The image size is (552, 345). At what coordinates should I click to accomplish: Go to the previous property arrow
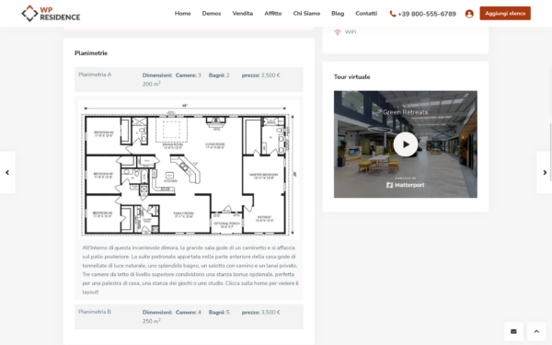[x=7, y=173]
